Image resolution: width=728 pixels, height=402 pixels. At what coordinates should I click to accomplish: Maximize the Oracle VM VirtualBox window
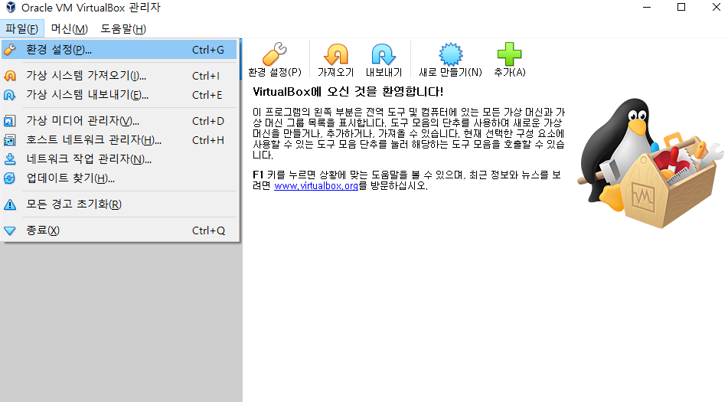coord(681,8)
